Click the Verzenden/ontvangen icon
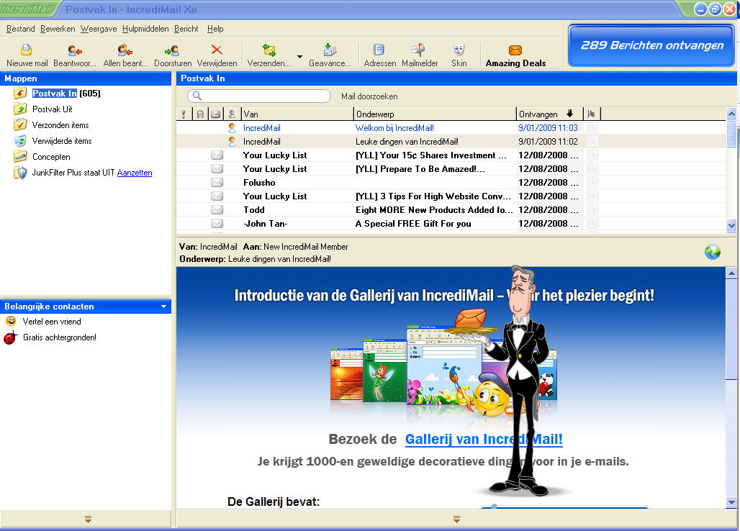 coord(269,50)
